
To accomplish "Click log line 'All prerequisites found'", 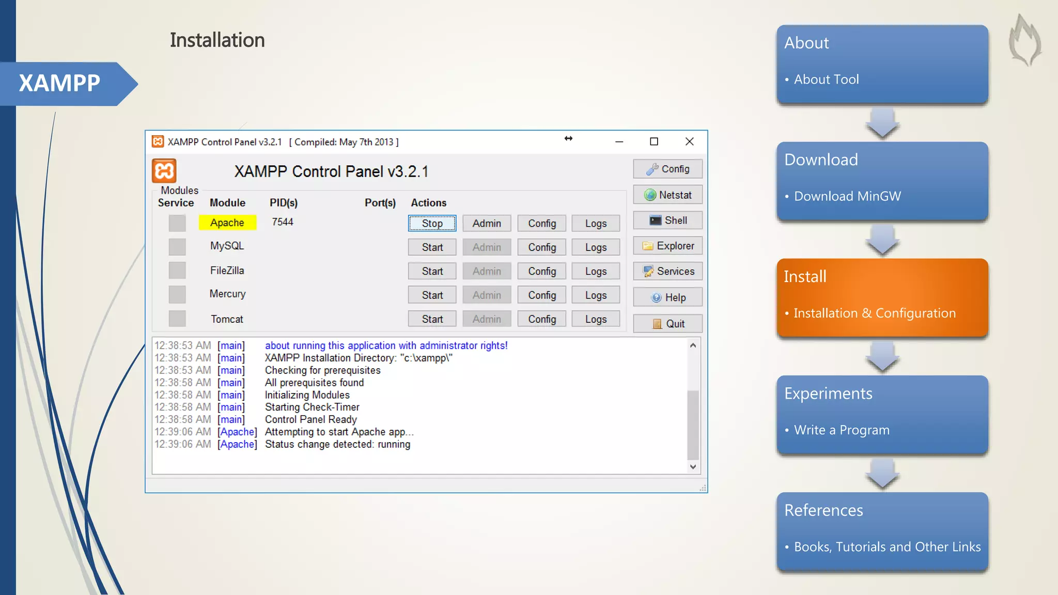I will click(x=315, y=383).
